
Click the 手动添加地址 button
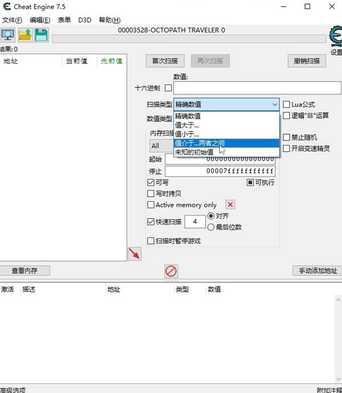point(315,270)
